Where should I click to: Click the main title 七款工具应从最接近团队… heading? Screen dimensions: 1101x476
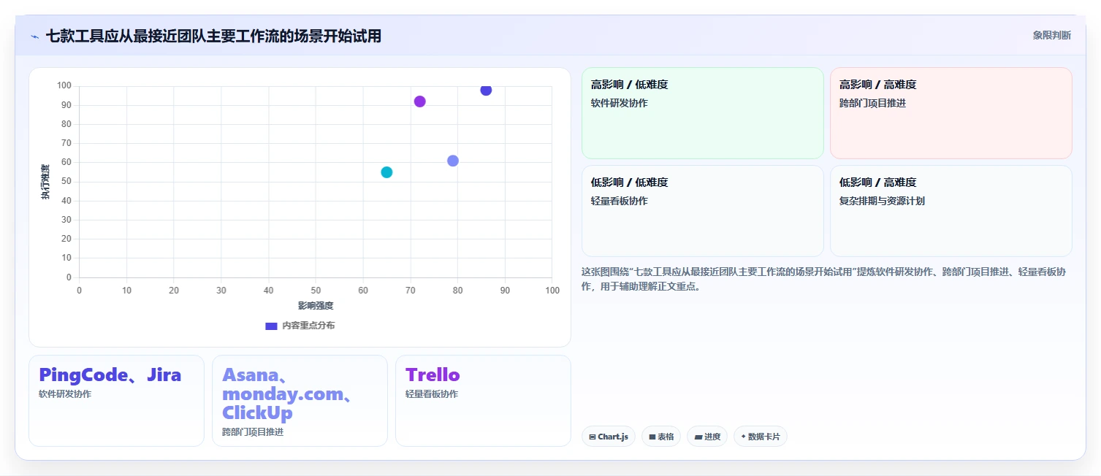click(x=213, y=36)
